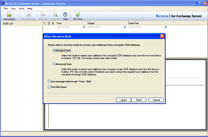Click the Subject column header

point(107,23)
